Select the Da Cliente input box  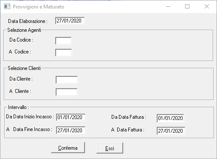[67, 80]
